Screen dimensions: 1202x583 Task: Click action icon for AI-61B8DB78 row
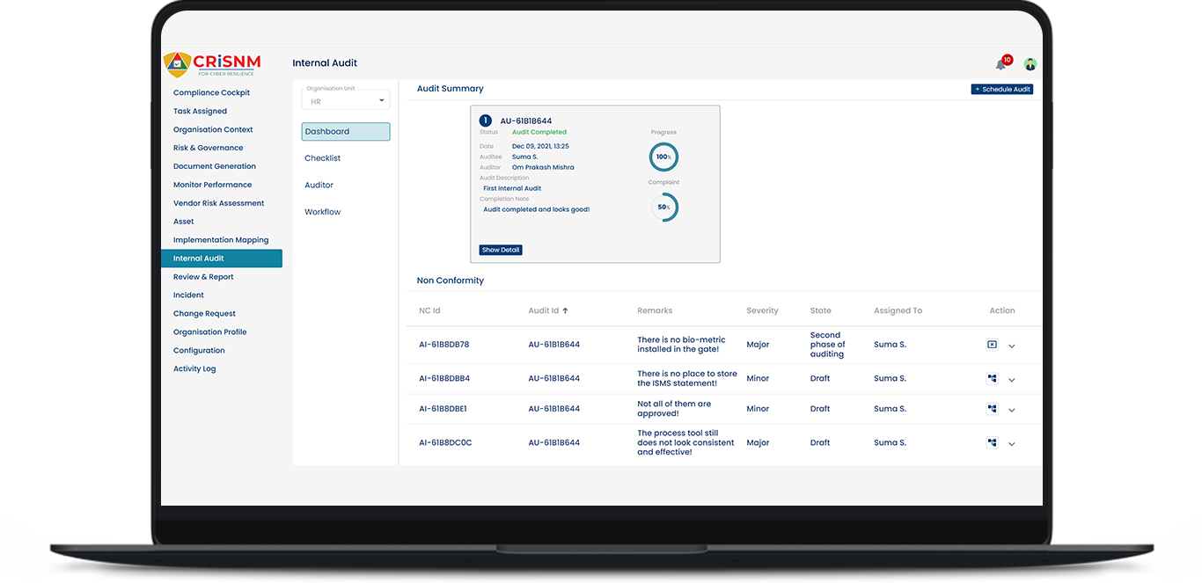(992, 345)
